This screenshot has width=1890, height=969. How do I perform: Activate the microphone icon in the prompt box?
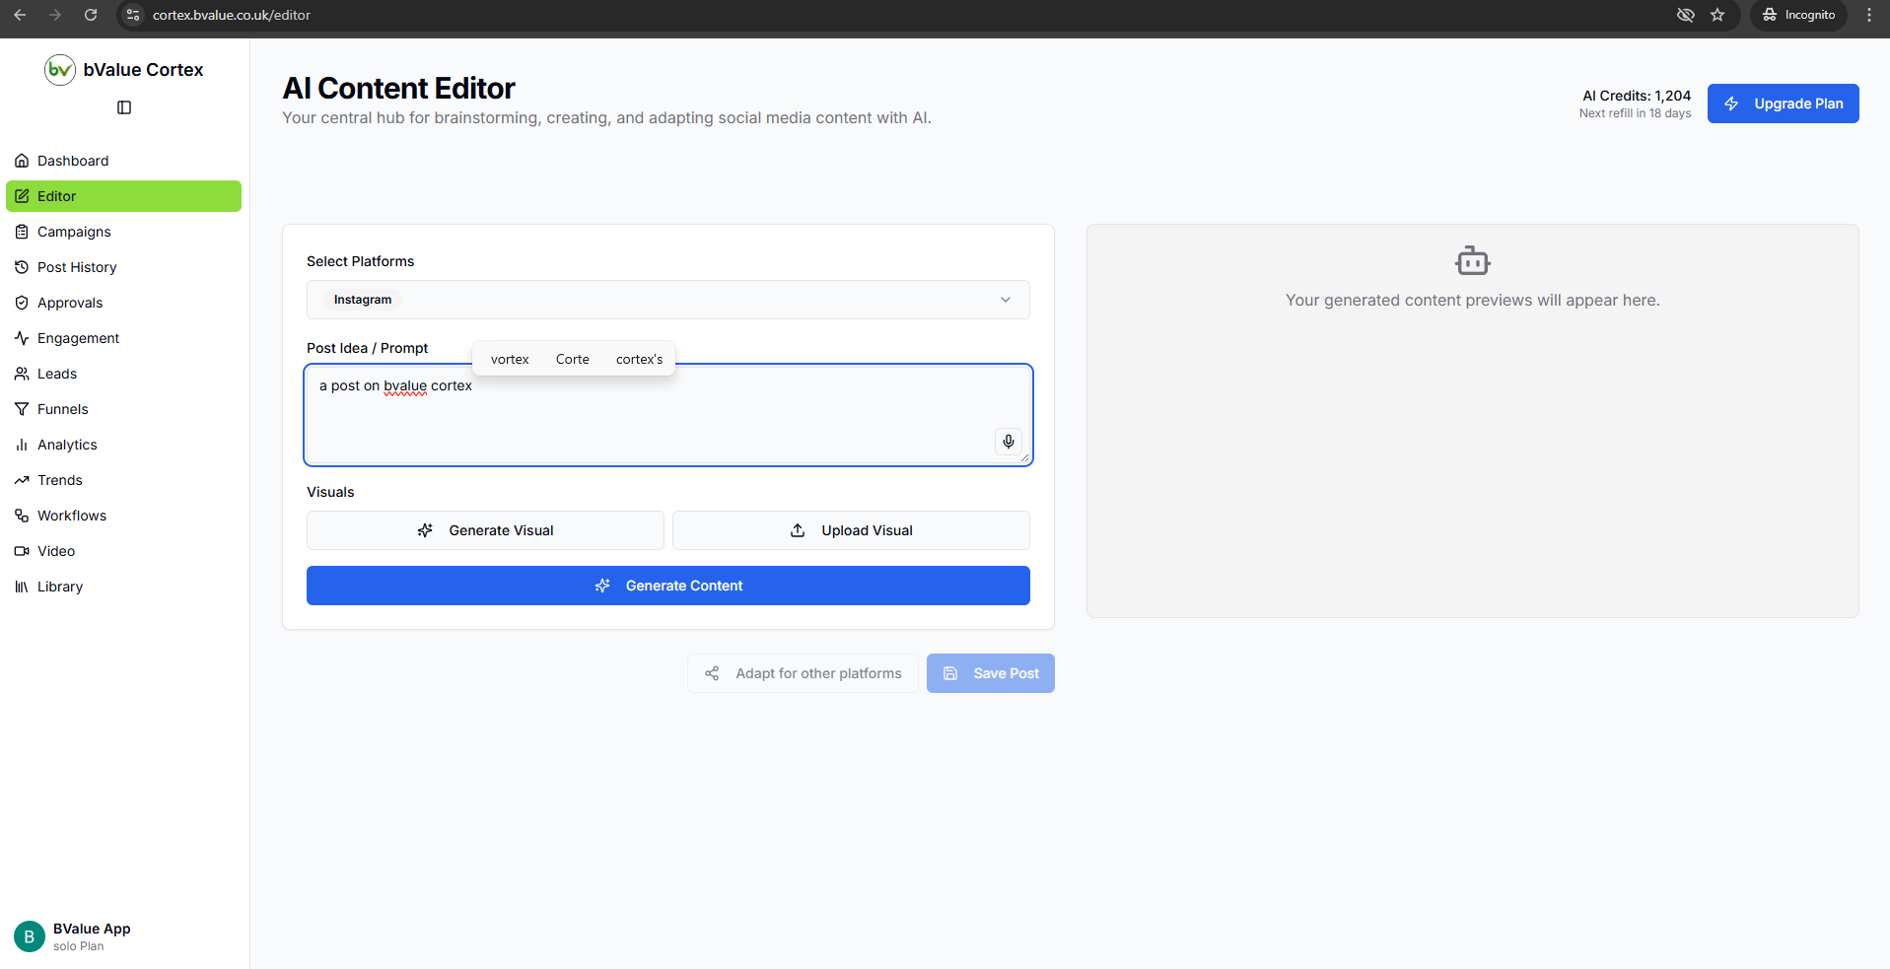[1008, 441]
